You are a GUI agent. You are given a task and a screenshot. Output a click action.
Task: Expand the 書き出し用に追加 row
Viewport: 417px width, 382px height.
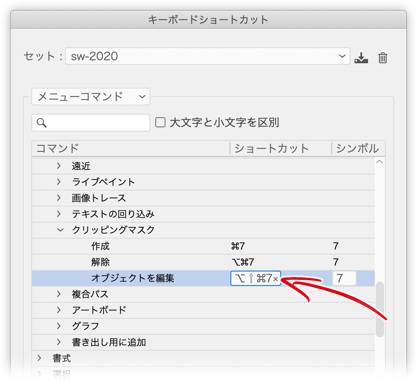click(59, 342)
